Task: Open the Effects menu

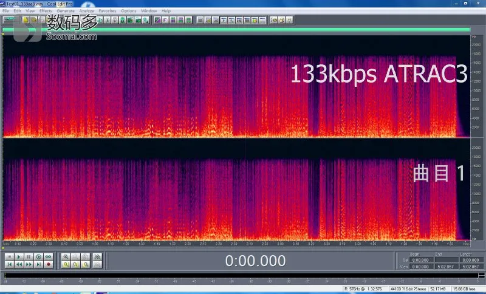Action: [46, 10]
